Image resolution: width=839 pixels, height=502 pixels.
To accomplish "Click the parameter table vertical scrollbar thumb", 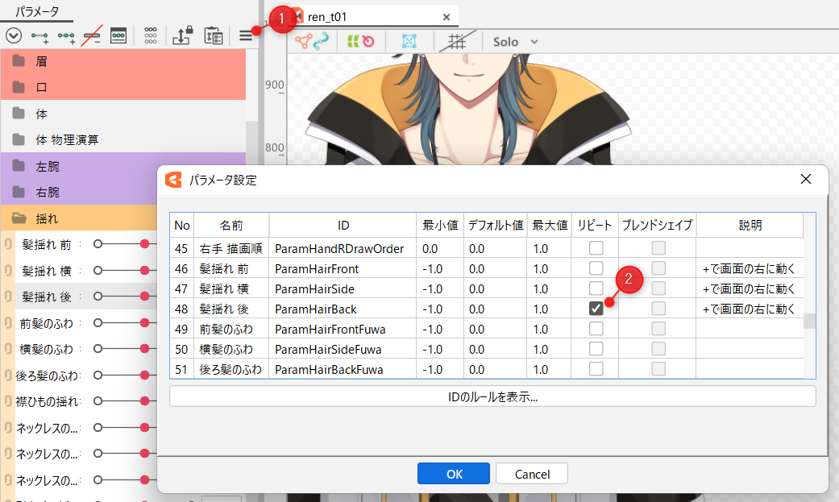I will click(809, 321).
